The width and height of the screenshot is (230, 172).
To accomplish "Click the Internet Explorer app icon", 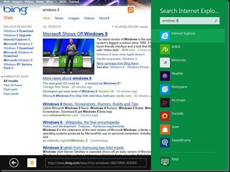I will point(165,36).
